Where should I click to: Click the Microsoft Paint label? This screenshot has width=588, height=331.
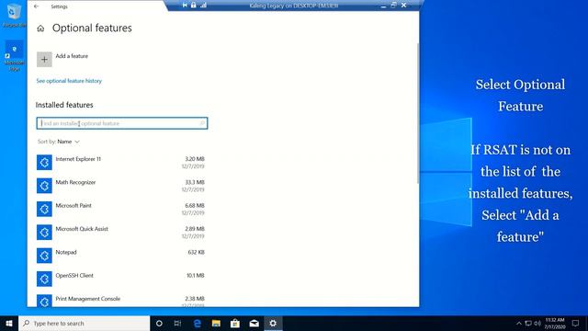point(73,206)
